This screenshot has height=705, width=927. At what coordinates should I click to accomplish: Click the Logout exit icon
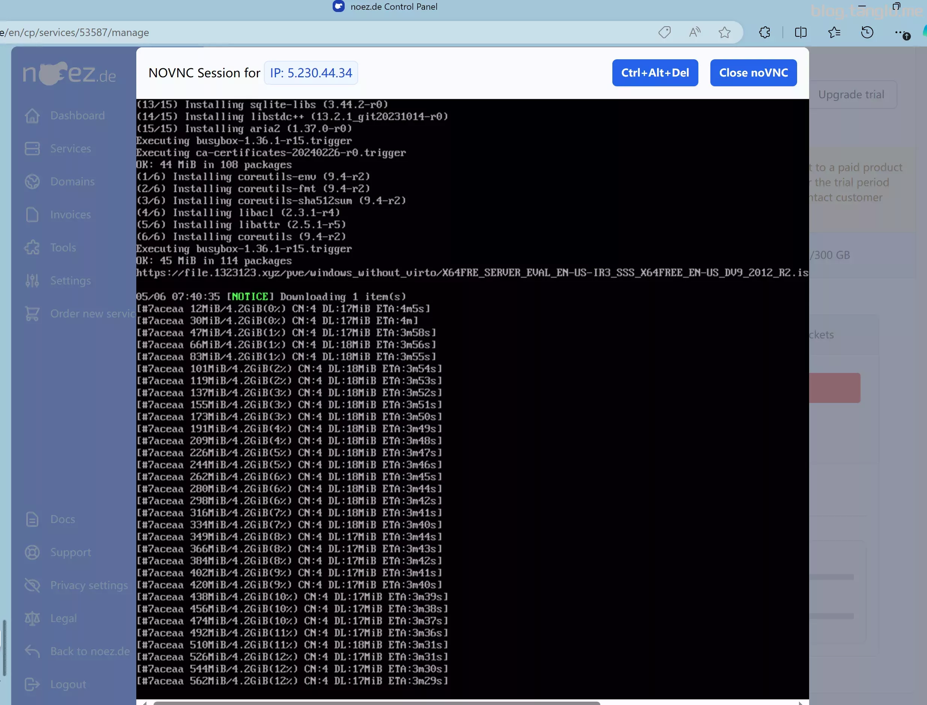point(32,684)
